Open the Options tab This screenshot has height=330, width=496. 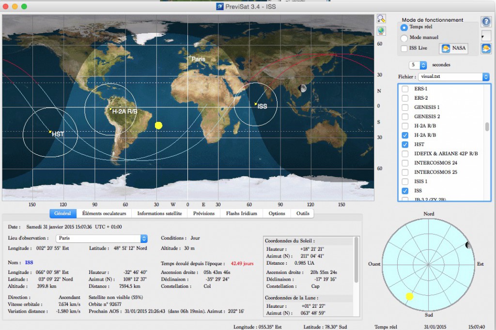click(x=277, y=213)
